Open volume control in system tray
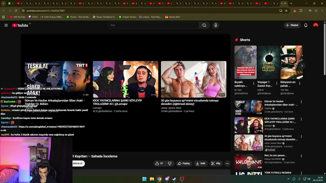 pyautogui.click(x=309, y=179)
